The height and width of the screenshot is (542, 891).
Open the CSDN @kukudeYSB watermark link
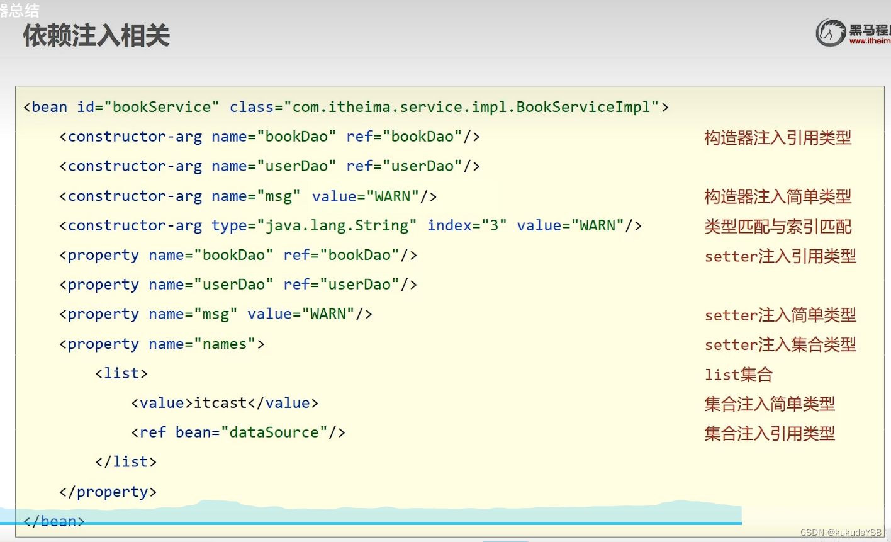click(x=841, y=532)
